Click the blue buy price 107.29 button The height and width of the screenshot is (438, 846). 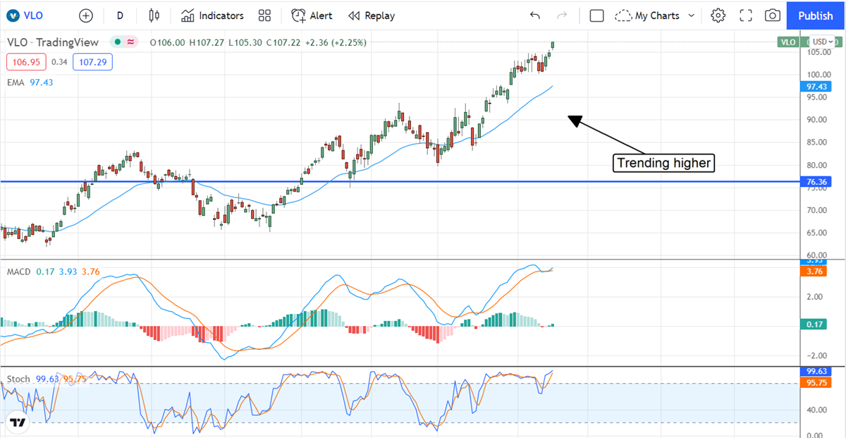tap(92, 62)
